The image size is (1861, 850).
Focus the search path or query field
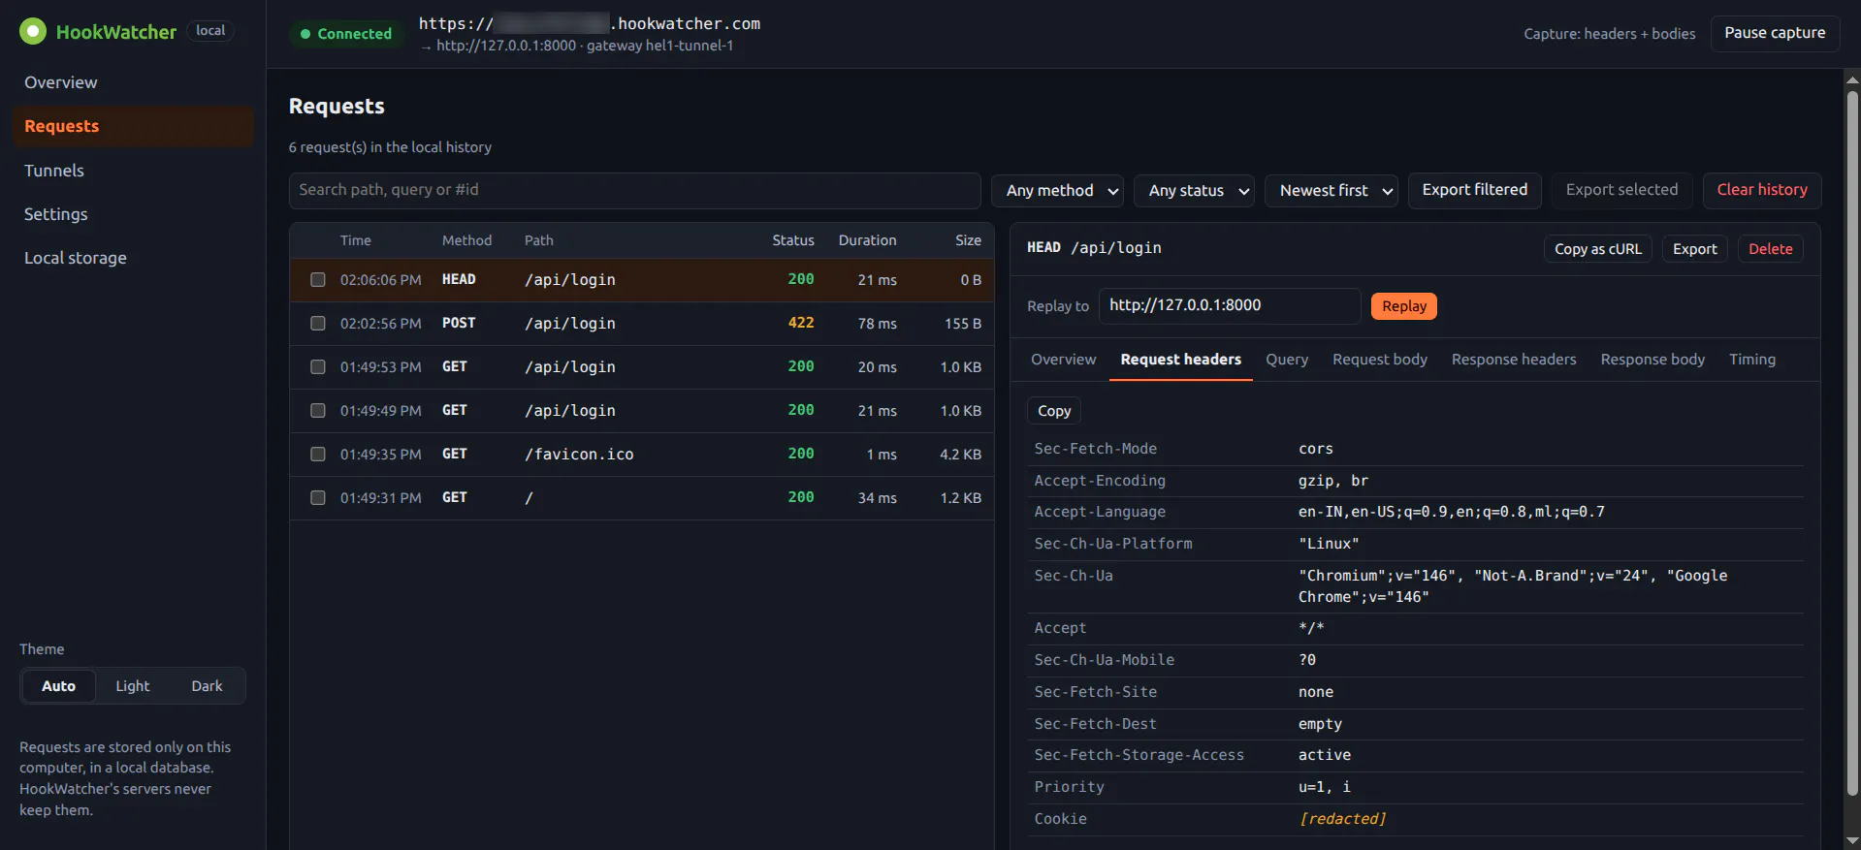pyautogui.click(x=635, y=190)
